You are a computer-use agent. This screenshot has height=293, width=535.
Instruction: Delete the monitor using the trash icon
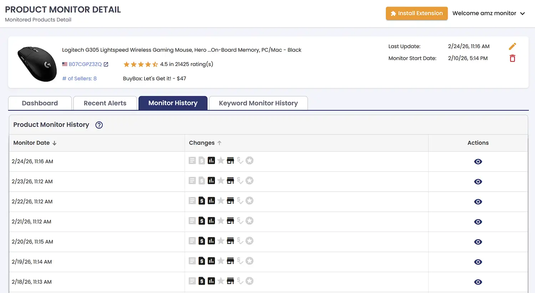pyautogui.click(x=513, y=58)
